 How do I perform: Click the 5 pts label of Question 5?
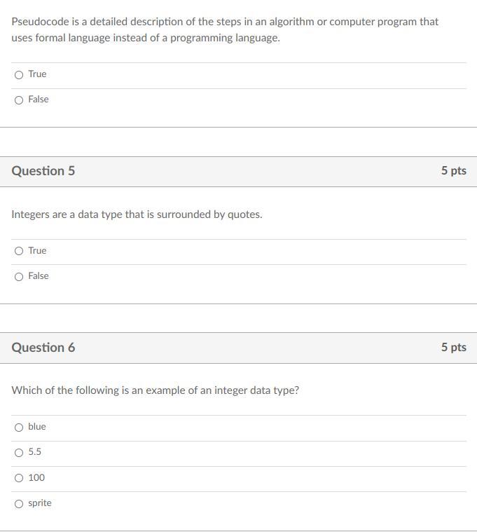454,170
